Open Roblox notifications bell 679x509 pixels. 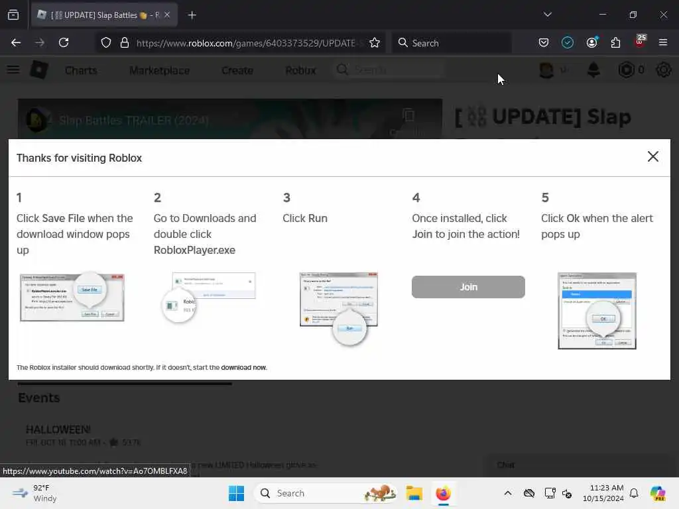(x=593, y=70)
